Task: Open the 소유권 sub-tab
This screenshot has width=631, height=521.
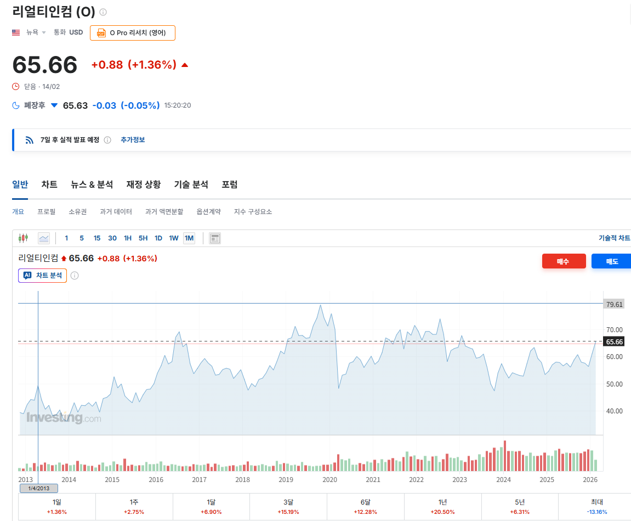Action: click(78, 211)
